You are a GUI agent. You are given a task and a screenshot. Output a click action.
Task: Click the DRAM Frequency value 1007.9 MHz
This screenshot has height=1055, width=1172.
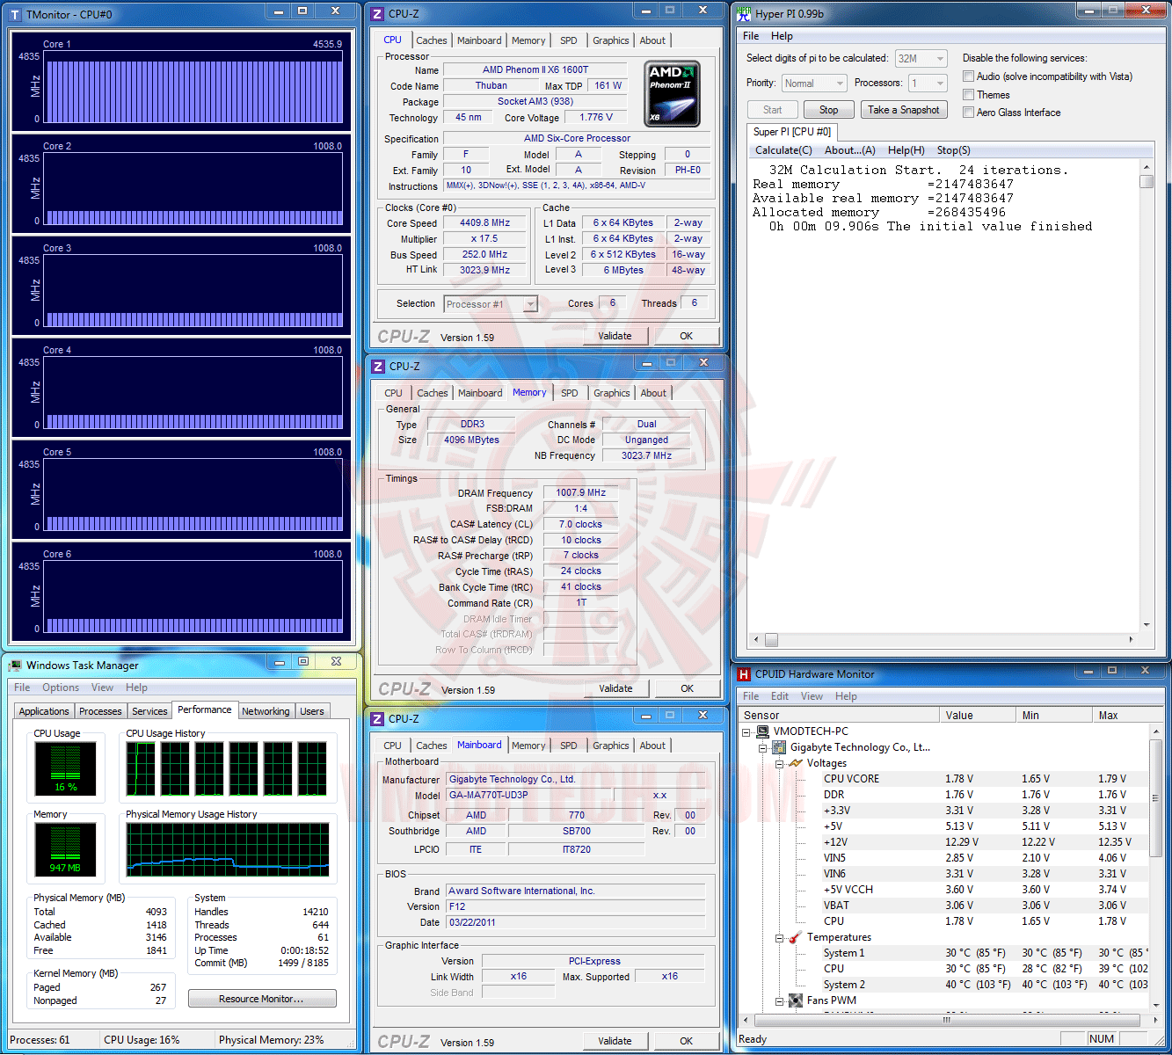click(x=581, y=493)
